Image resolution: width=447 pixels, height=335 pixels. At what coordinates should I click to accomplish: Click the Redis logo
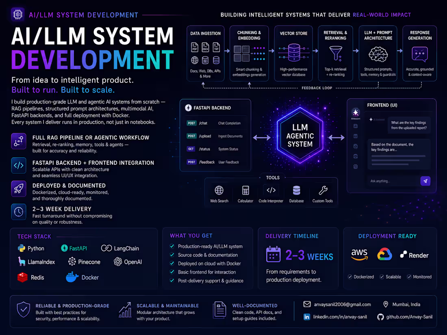(22, 277)
